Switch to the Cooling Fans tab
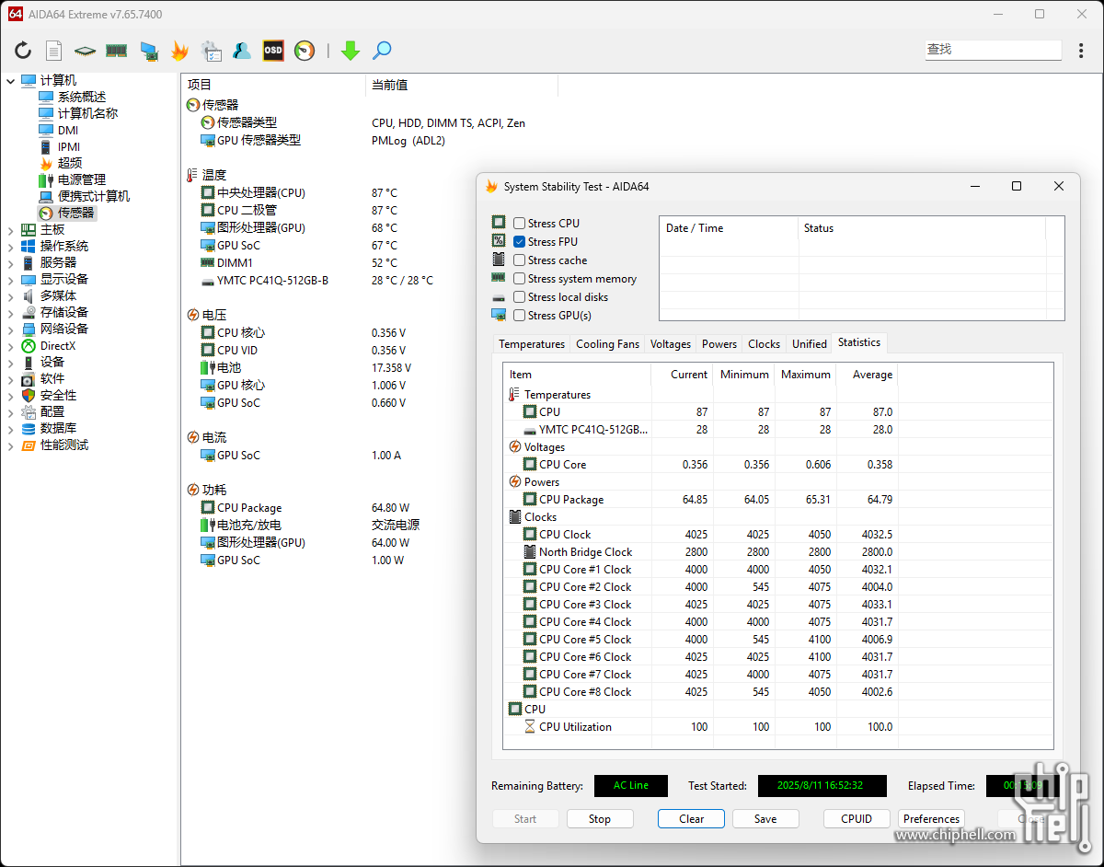This screenshot has height=867, width=1104. 607,344
